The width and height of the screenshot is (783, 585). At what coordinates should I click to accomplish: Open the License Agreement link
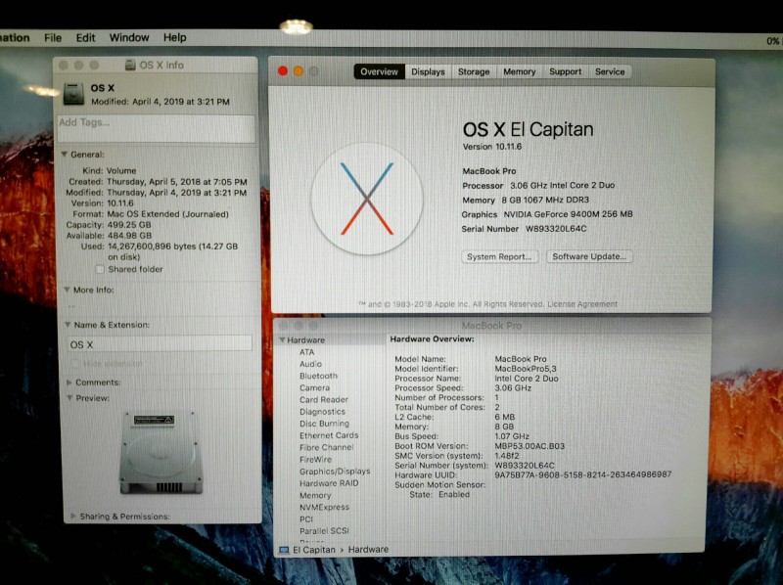pos(582,304)
